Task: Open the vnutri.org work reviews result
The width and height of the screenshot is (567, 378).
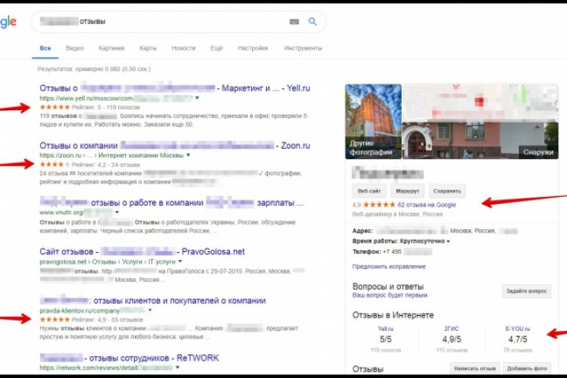Action: coord(172,202)
